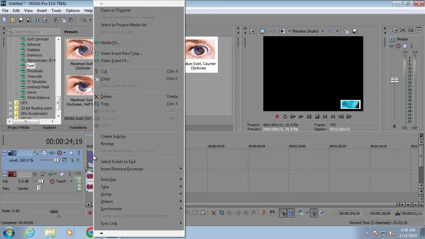This screenshot has height=239, width=425.
Task: Choose Video Event Pan/Crop from the menu
Action: coord(121,53)
